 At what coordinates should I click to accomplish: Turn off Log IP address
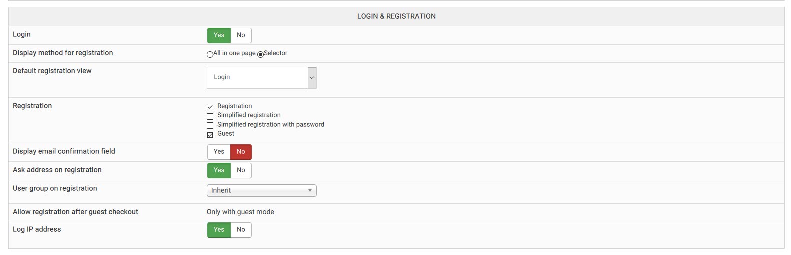(x=241, y=230)
